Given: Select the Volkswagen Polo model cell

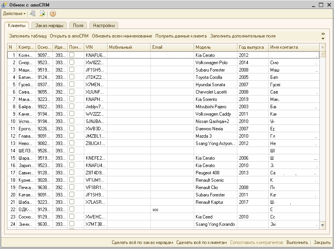Looking at the screenshot, I should (215, 63).
